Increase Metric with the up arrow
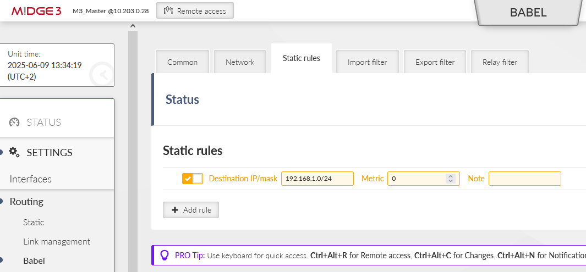Image resolution: width=586 pixels, height=272 pixels. pyautogui.click(x=450, y=176)
